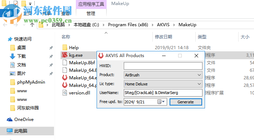Viewport: 254px width, 140px height.
Task: Click the Documents icon in sidebar
Action: [13, 65]
